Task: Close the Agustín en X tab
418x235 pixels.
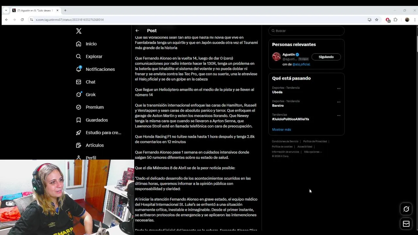Action: coord(57,10)
